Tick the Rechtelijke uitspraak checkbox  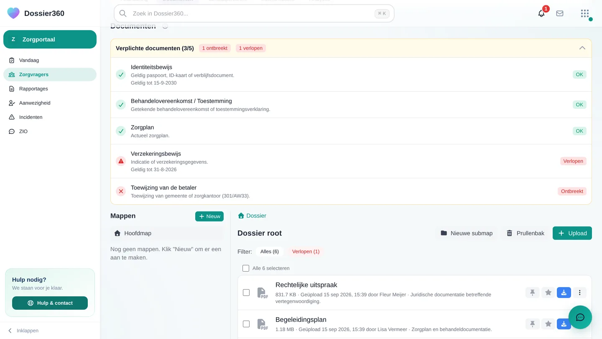tap(246, 293)
